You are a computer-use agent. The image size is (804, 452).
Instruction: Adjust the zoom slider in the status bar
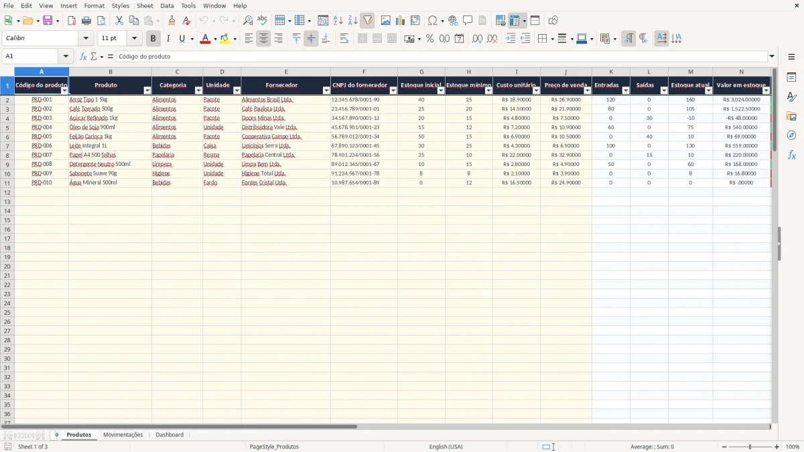pyautogui.click(x=750, y=447)
